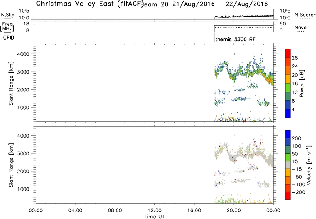Click the N.Search legend label
Viewport: 316px width, 219px height.
[305, 15]
